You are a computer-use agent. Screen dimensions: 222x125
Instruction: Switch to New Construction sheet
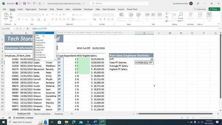(x=42, y=114)
